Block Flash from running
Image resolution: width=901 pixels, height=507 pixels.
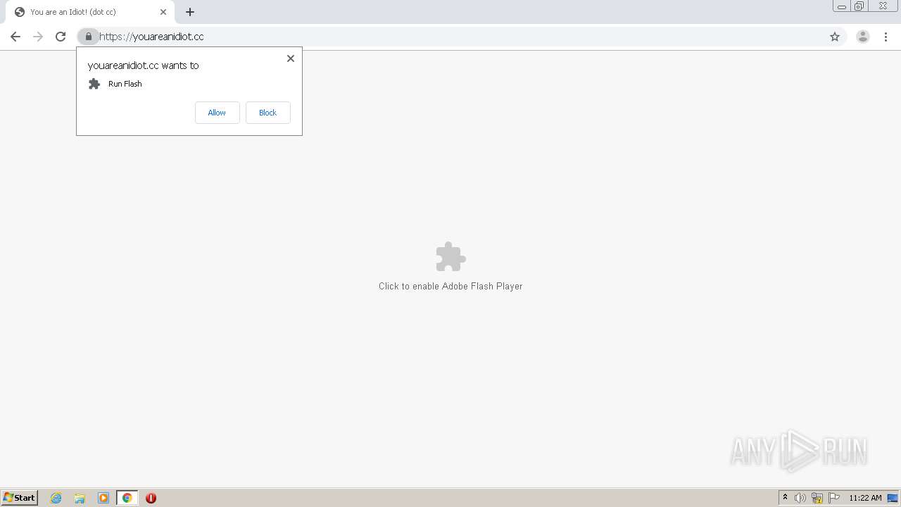tap(267, 113)
